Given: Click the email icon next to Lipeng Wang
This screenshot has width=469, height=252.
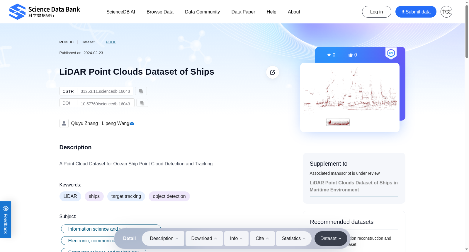Looking at the screenshot, I should (x=132, y=124).
